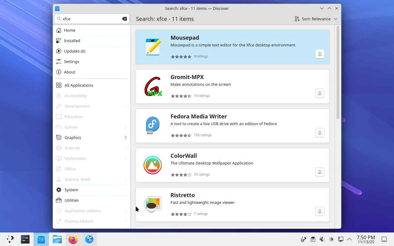Install Fedora Media Writer via download icon
Image resolution: width=394 pixels, height=246 pixels.
(x=320, y=133)
